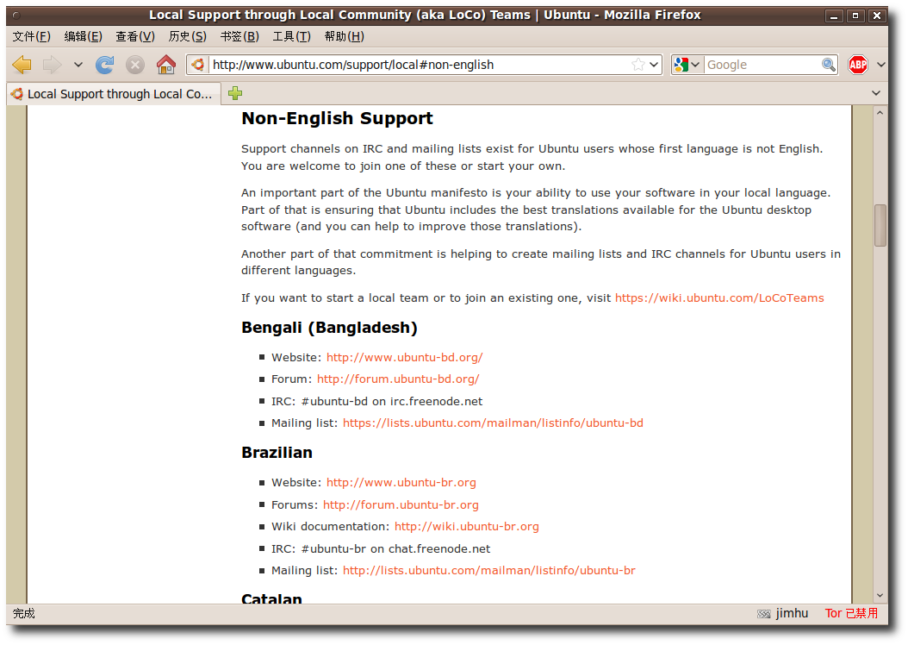The image size is (908, 645).
Task: Open the 帮助(H) menu
Action: click(x=345, y=36)
